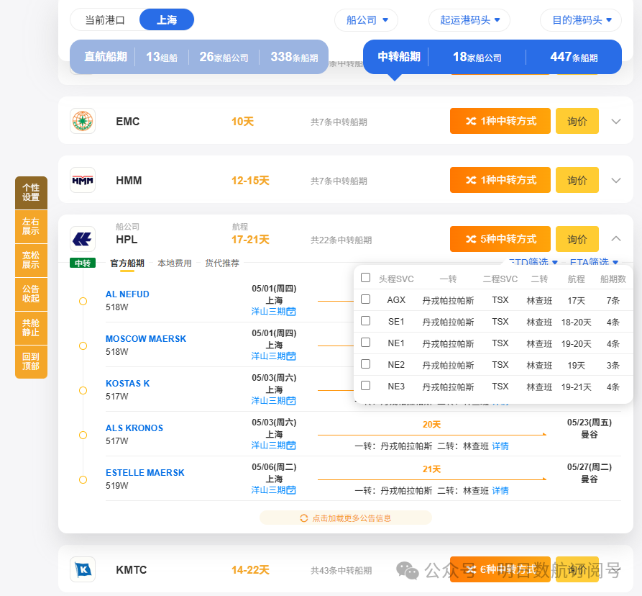Click the refresh icon beside 点击加载更多公告信息
Viewport: 642px width, 596px height.
tap(304, 518)
